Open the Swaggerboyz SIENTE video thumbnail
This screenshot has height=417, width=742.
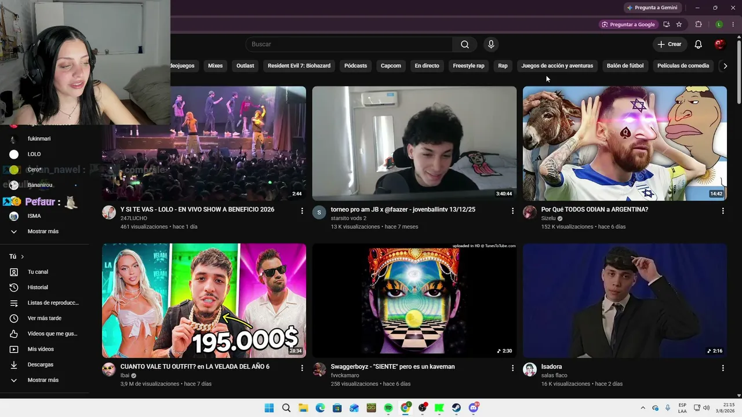(x=414, y=301)
